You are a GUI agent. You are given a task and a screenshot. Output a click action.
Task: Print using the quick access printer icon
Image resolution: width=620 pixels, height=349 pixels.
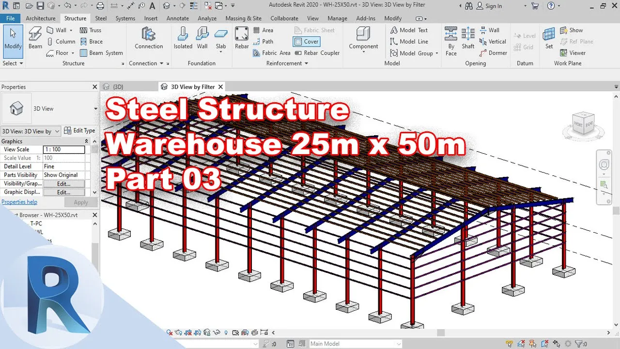[100, 6]
